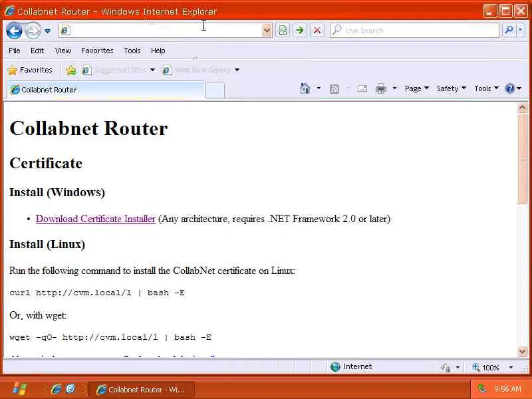Screen dimensions: 532x399
Task: Click the page icon in address bar
Action: [65, 31]
